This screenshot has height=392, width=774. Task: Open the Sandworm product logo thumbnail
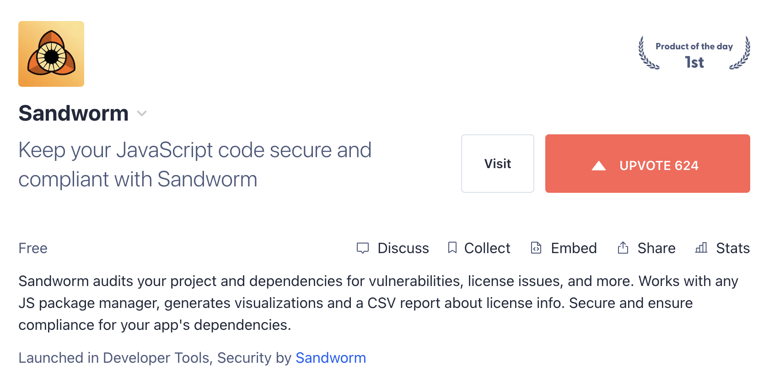coord(51,54)
